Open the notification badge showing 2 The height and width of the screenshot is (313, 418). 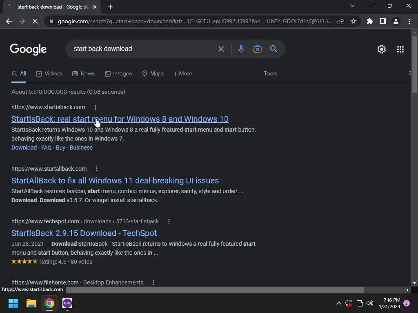(x=407, y=303)
